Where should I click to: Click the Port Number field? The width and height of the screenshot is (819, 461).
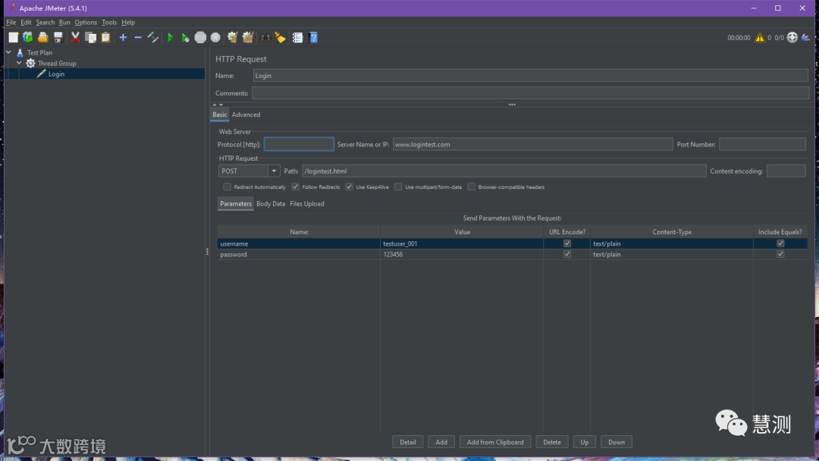coord(763,144)
